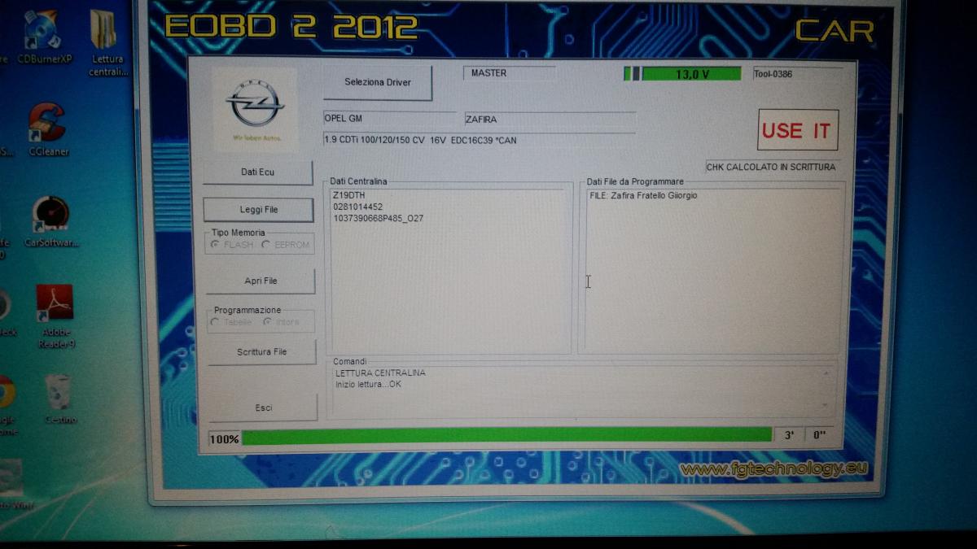The width and height of the screenshot is (977, 549).
Task: Select the FLASH memory type radio
Action: pyautogui.click(x=232, y=245)
